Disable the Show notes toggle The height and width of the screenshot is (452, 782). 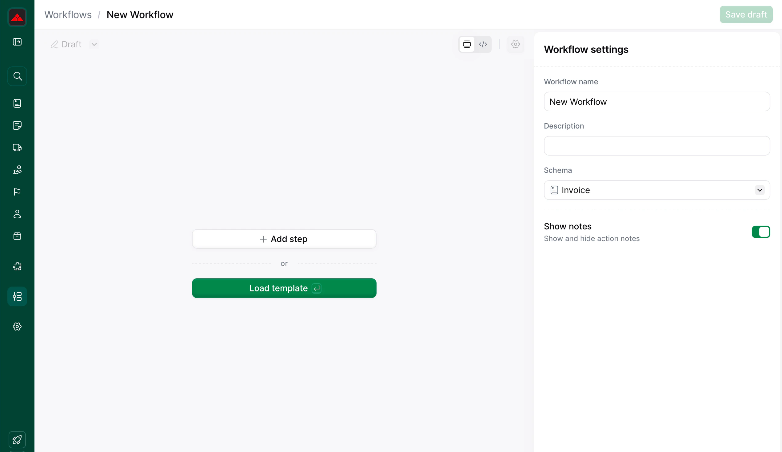(761, 232)
